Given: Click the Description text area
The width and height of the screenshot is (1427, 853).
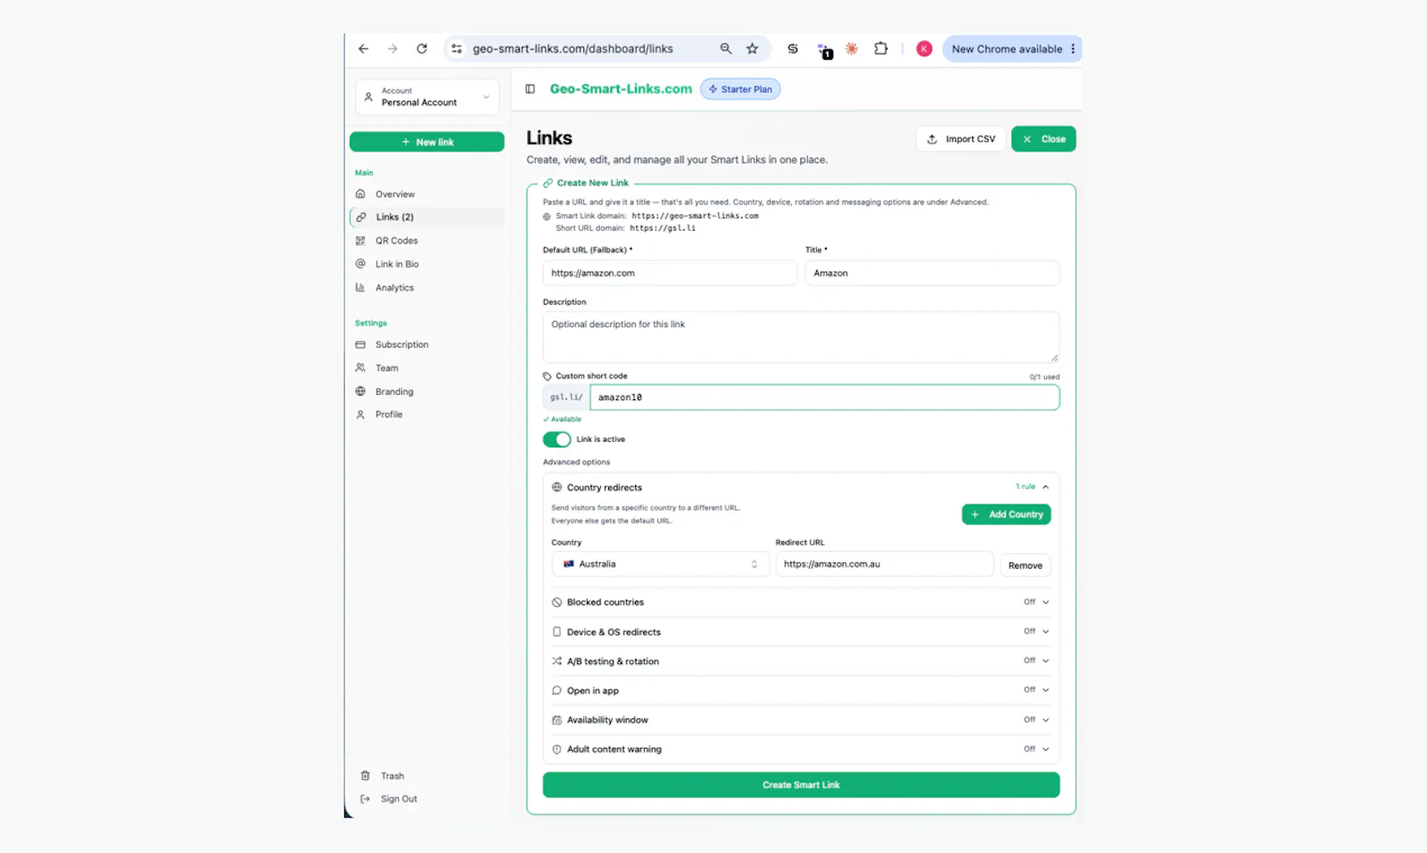Looking at the screenshot, I should pyautogui.click(x=801, y=337).
